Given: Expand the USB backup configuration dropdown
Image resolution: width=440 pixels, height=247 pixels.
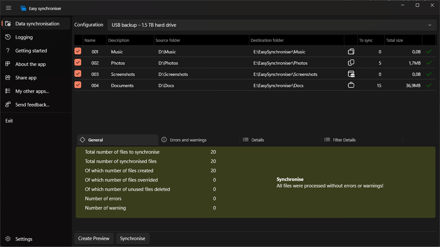Looking at the screenshot, I should 430,25.
